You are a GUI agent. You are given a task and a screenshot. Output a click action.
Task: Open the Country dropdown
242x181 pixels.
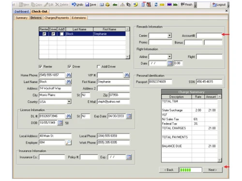tap(69, 102)
